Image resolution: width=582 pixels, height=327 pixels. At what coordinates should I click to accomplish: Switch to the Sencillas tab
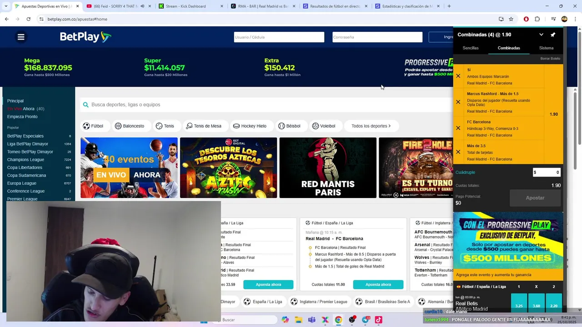point(471,48)
